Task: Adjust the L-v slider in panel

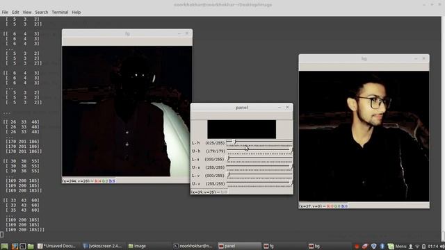Action: pos(259,176)
